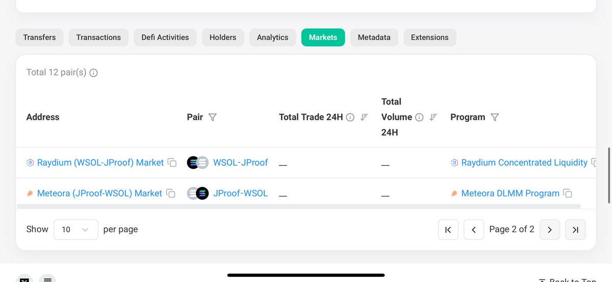Open the Pair column filter
Viewport: 612px width, 282px height.
(213, 117)
